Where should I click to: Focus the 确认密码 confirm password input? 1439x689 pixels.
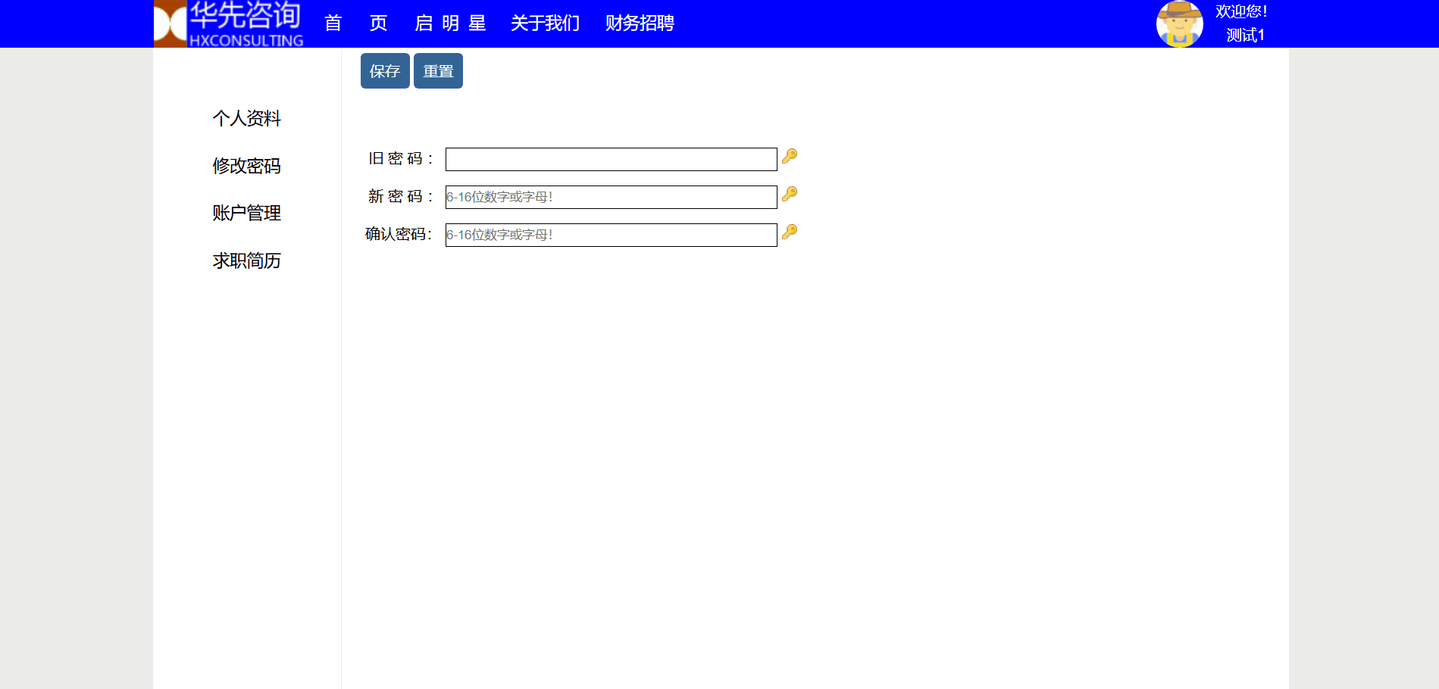click(611, 235)
